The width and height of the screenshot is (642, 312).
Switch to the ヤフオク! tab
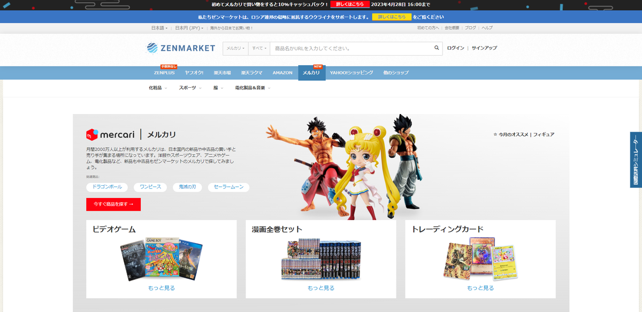coord(194,73)
